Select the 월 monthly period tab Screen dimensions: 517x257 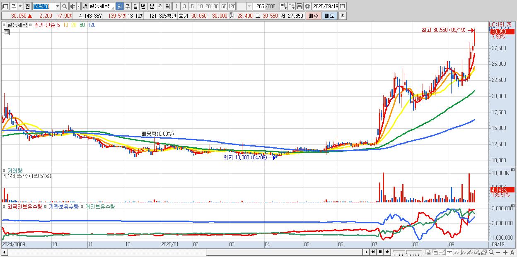(x=135, y=6)
